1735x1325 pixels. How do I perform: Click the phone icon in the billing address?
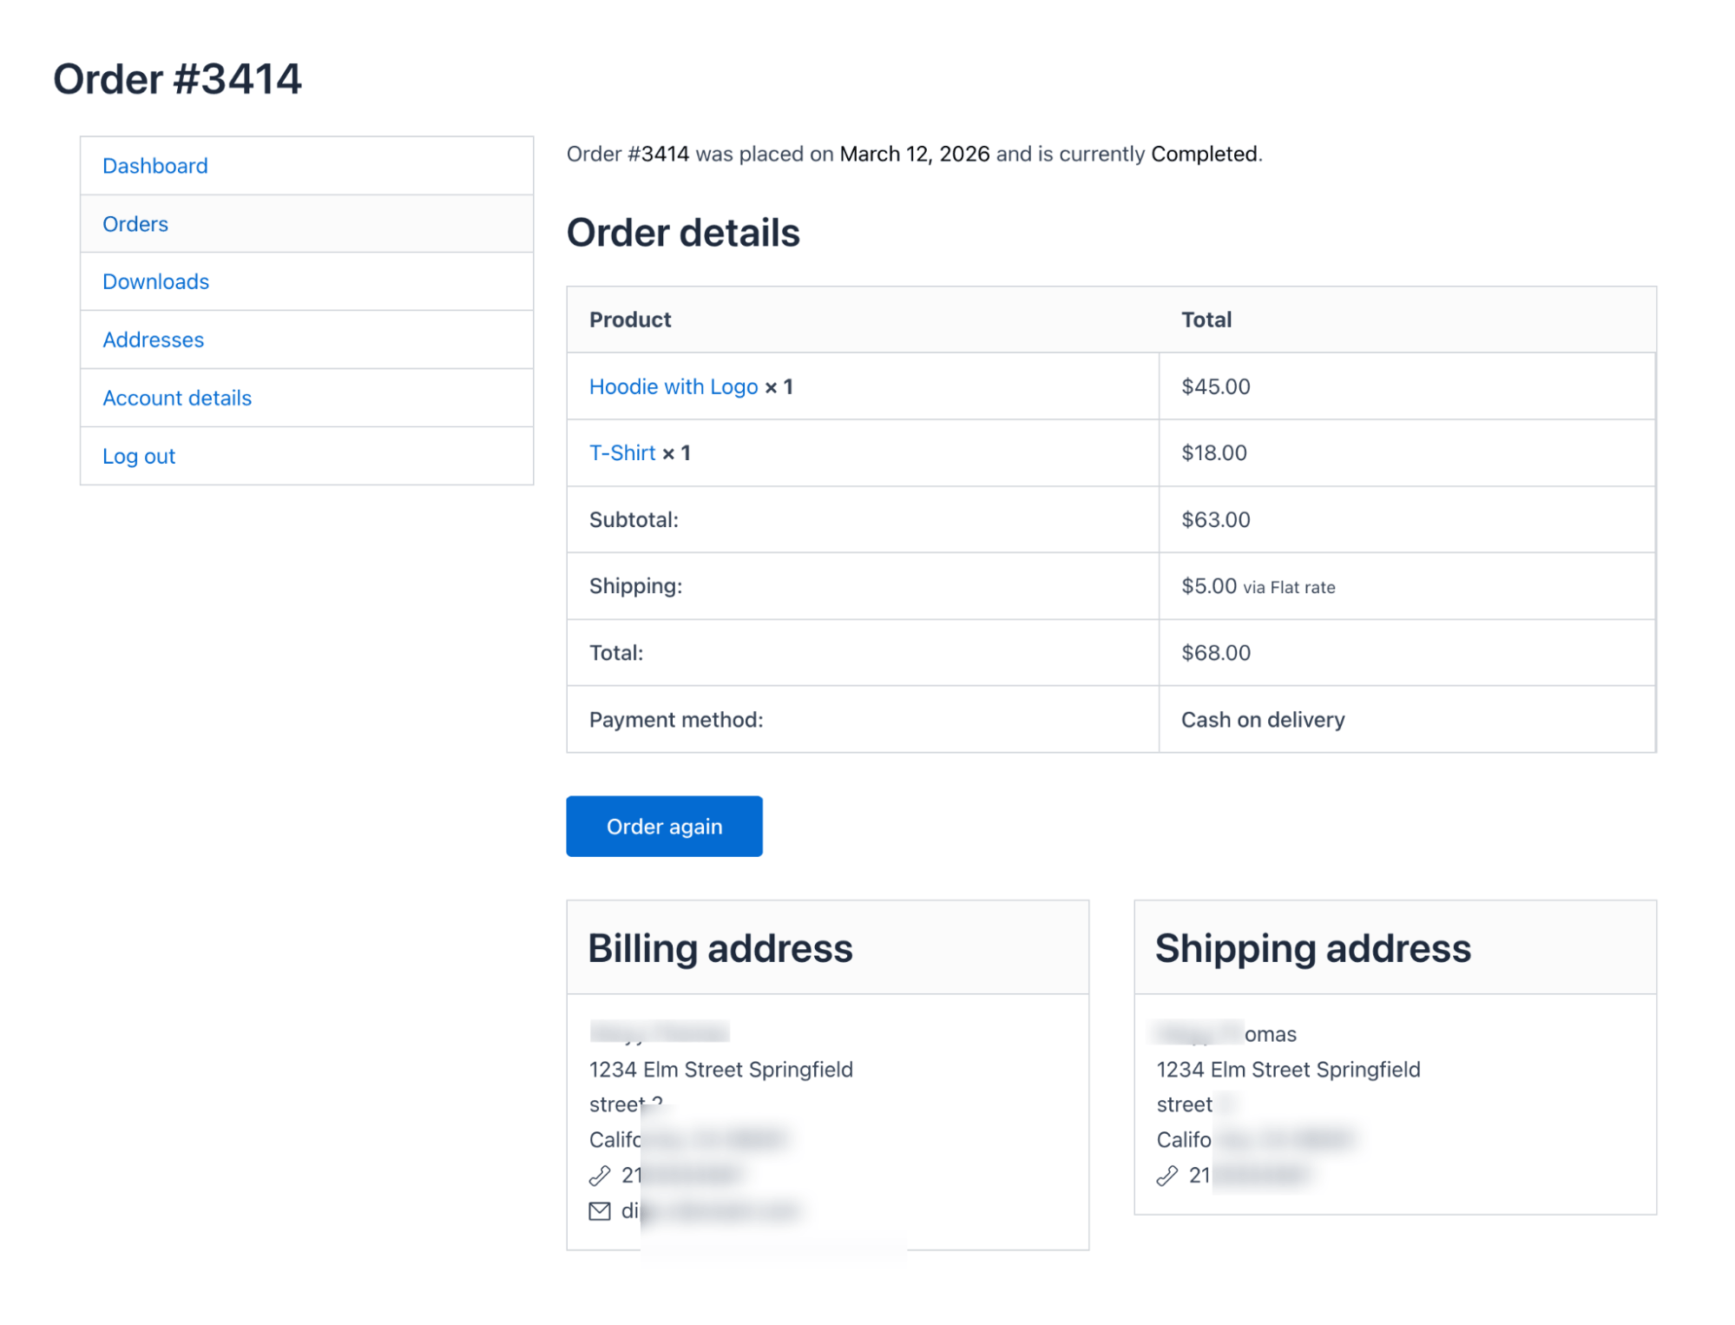click(599, 1175)
